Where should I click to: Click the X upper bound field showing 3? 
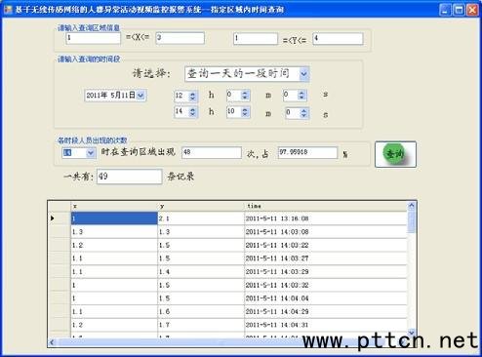[180, 38]
